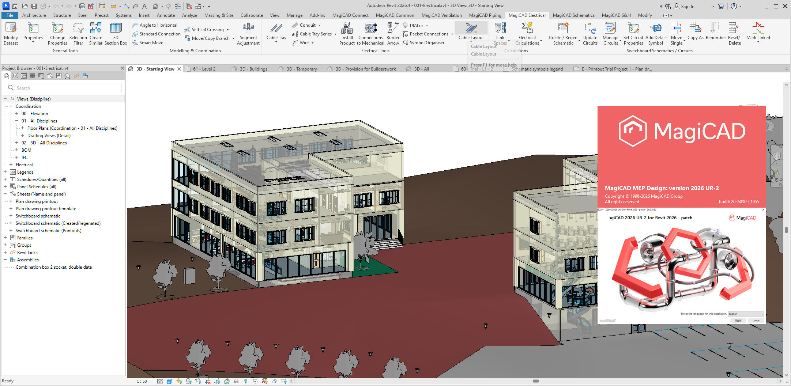
Task: Close the 3D - Starting View tab
Action: (x=179, y=69)
